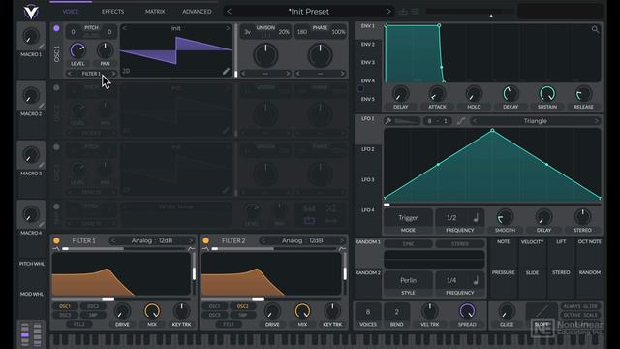This screenshot has height=349, width=620.
Task: Go to previous preset arrow
Action: click(229, 12)
